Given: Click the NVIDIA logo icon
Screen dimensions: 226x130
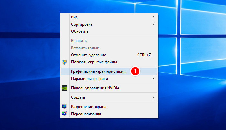Looking at the screenshot, I should click(x=64, y=88).
